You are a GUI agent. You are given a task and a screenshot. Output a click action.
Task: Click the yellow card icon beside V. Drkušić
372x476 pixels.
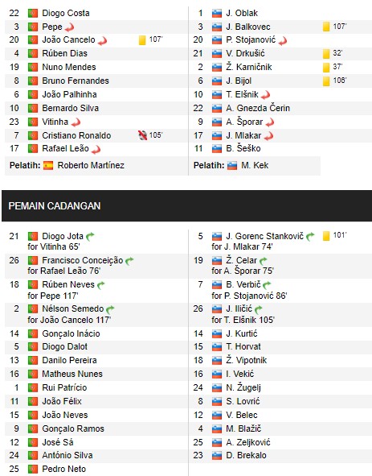tap(326, 54)
